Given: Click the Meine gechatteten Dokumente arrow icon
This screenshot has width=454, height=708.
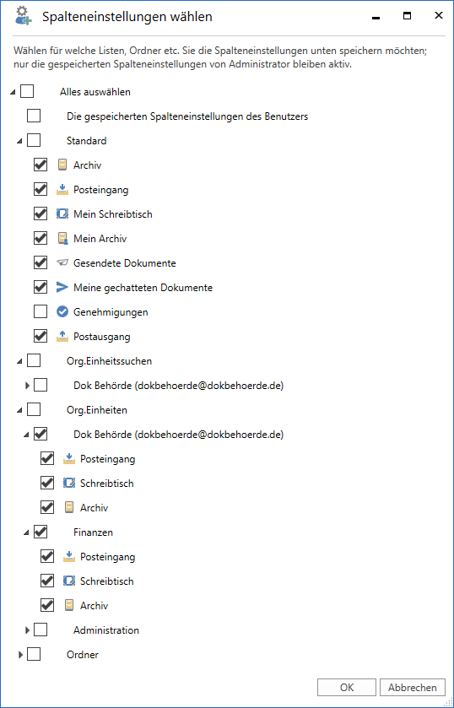Looking at the screenshot, I should tap(62, 287).
